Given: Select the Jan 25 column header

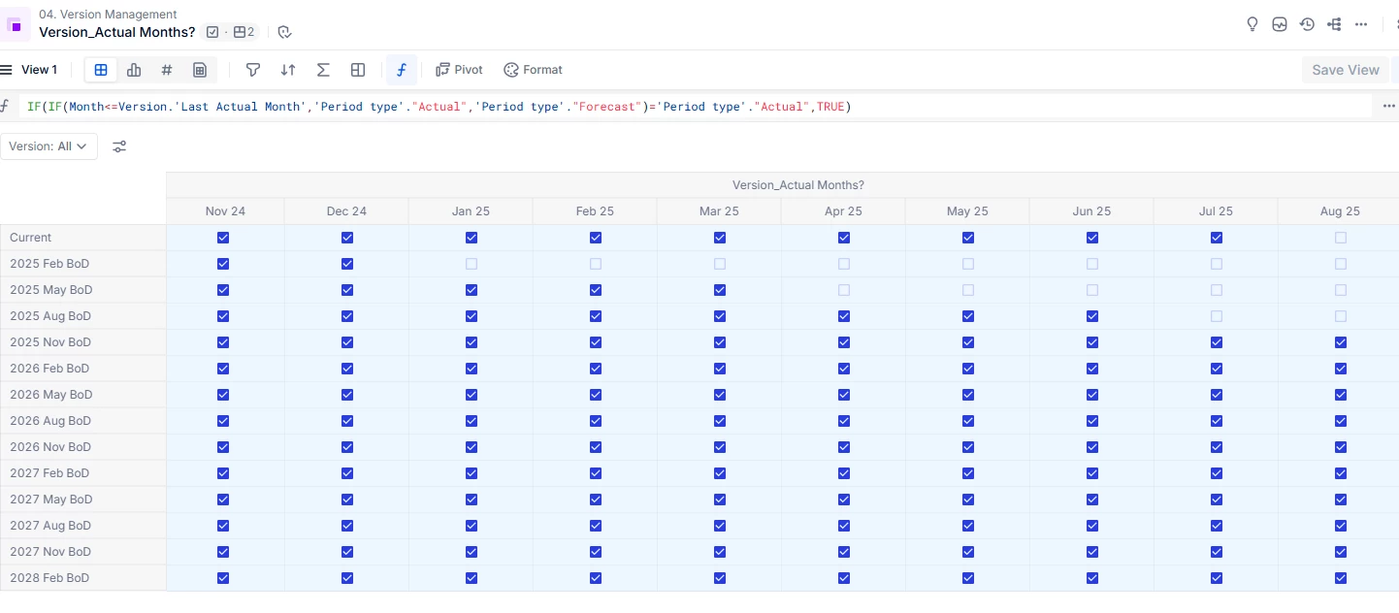Looking at the screenshot, I should point(471,211).
